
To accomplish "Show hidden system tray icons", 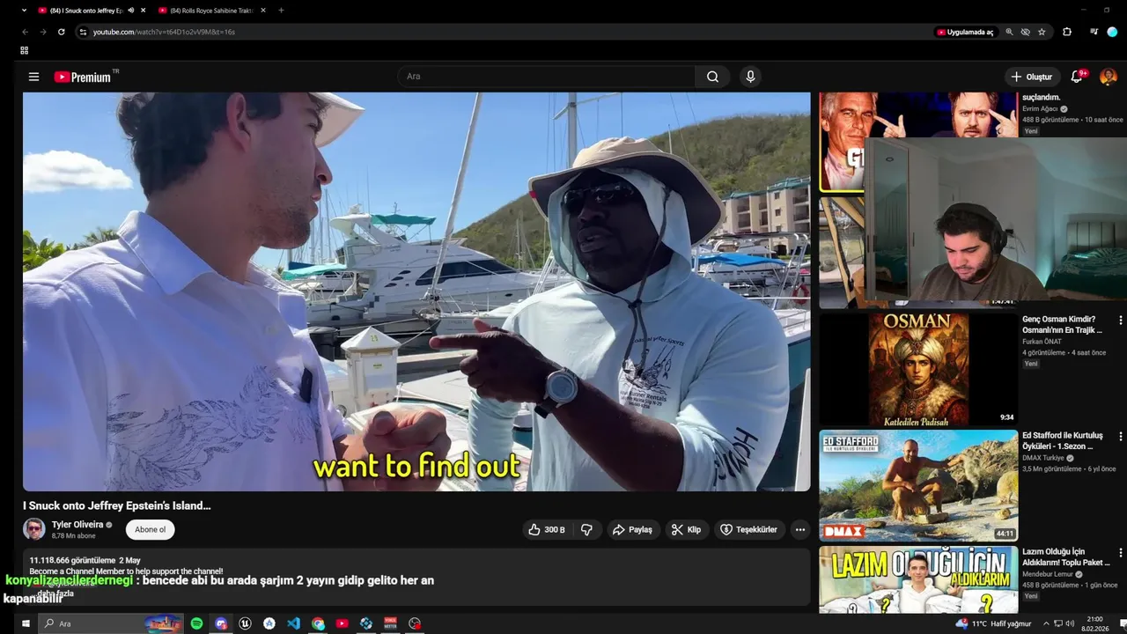I will click(1047, 623).
